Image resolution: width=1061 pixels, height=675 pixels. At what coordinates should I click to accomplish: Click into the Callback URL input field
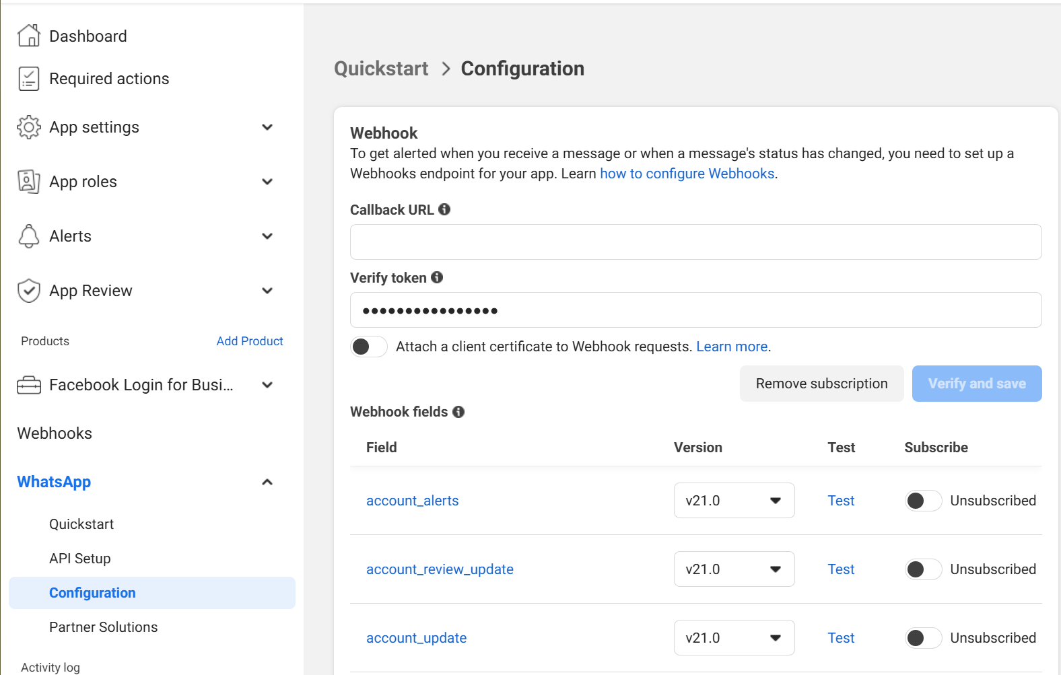tap(695, 242)
